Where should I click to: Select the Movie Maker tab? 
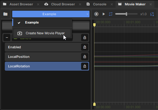coord(135,4)
